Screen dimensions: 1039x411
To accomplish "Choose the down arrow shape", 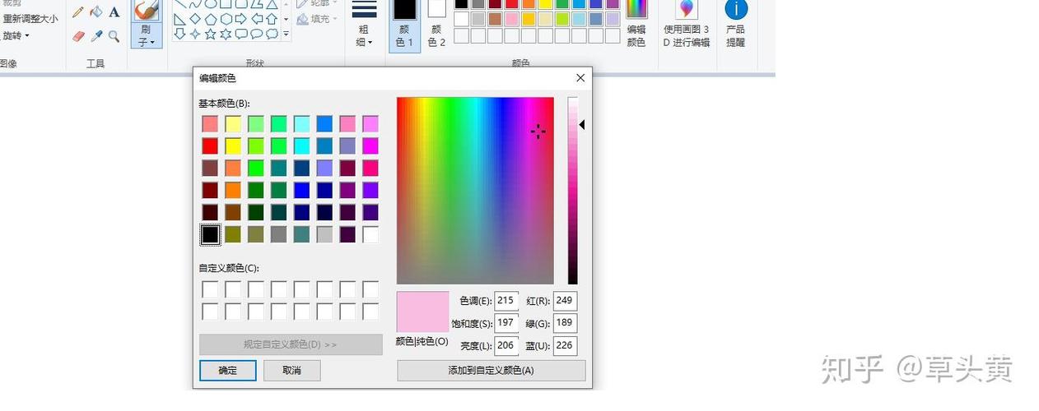I will (x=179, y=34).
